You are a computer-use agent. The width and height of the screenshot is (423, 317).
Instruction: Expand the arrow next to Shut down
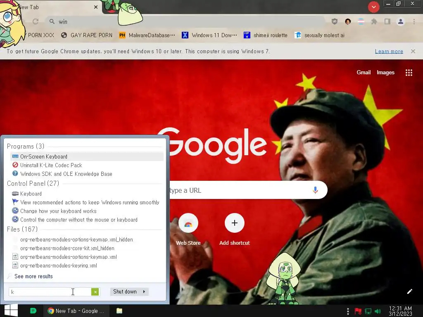[x=144, y=292]
